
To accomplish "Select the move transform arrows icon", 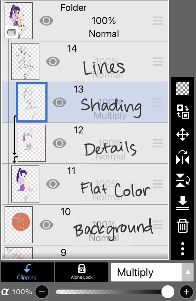I will pyautogui.click(x=183, y=135).
